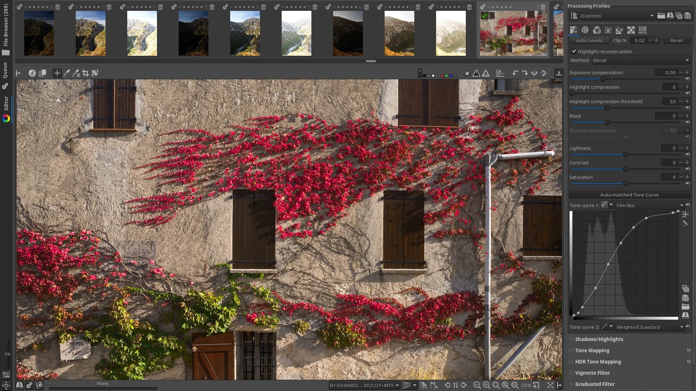The width and height of the screenshot is (696, 391).
Task: Expand the Tone Mapping section
Action: (x=592, y=350)
